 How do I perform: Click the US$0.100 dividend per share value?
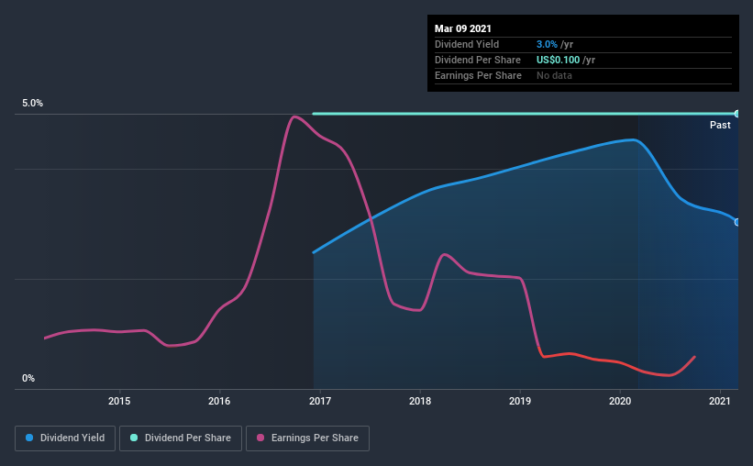[x=558, y=60]
